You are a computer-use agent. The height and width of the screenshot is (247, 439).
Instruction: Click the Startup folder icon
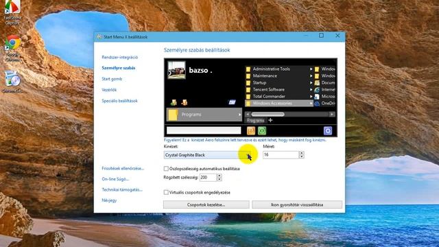click(248, 83)
